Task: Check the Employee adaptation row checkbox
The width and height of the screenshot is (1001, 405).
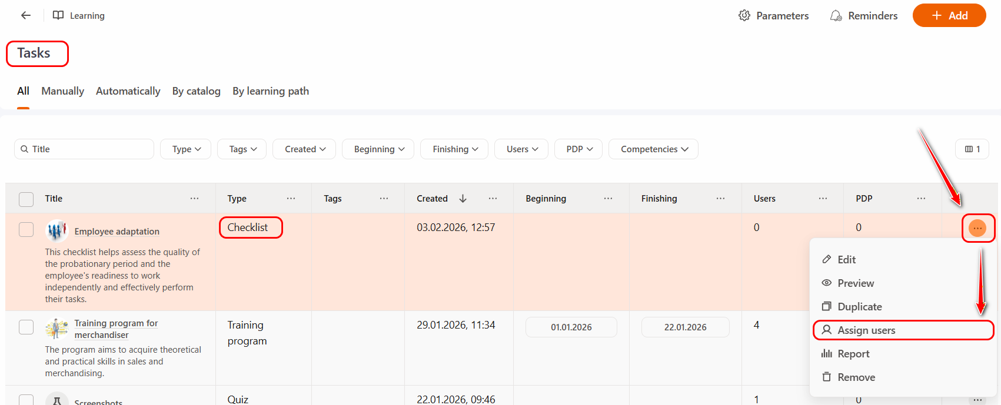Action: 26,229
